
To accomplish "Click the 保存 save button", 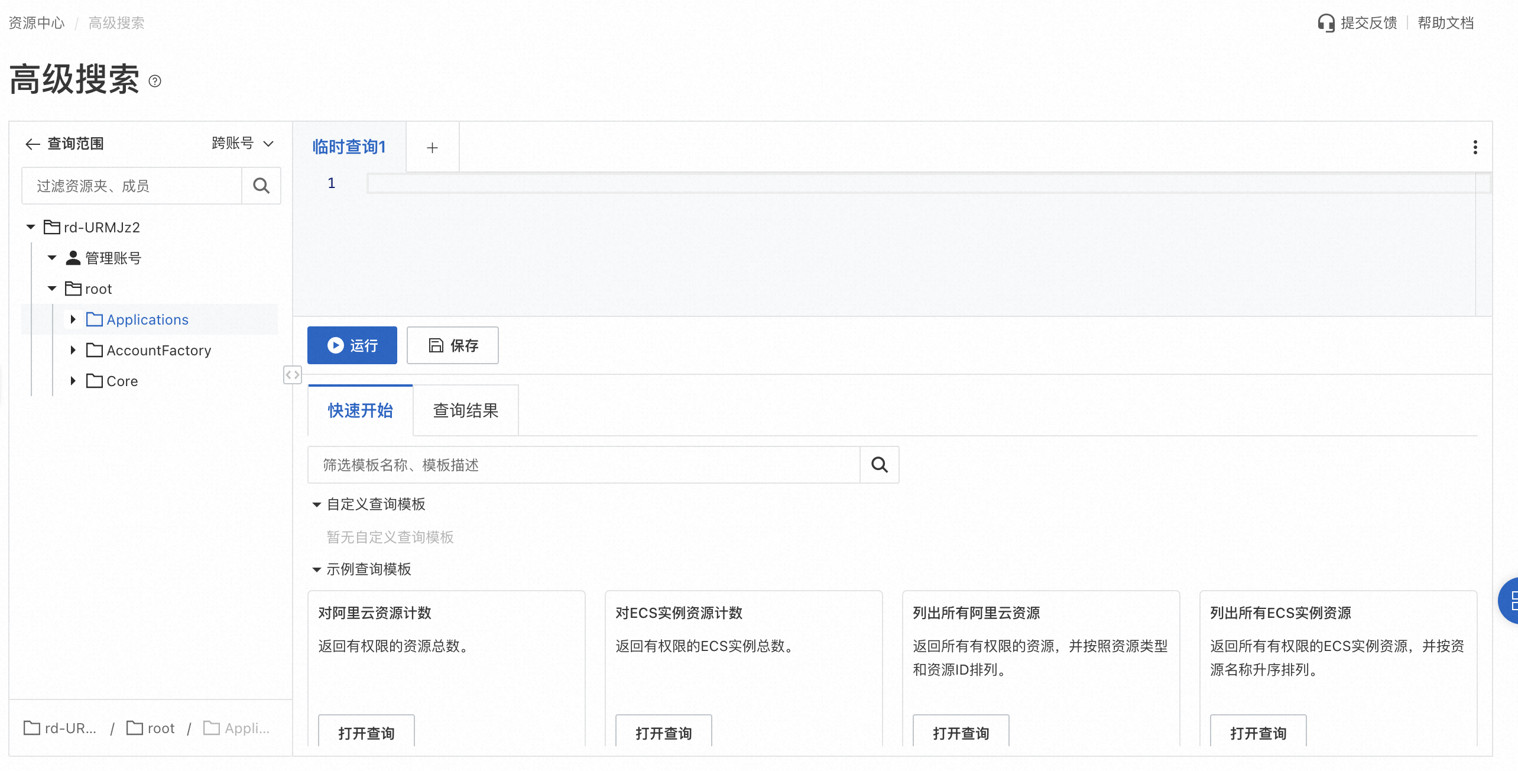I will (x=453, y=345).
